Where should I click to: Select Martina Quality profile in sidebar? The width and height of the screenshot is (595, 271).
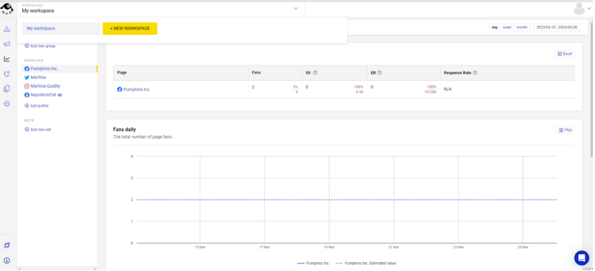(x=45, y=86)
